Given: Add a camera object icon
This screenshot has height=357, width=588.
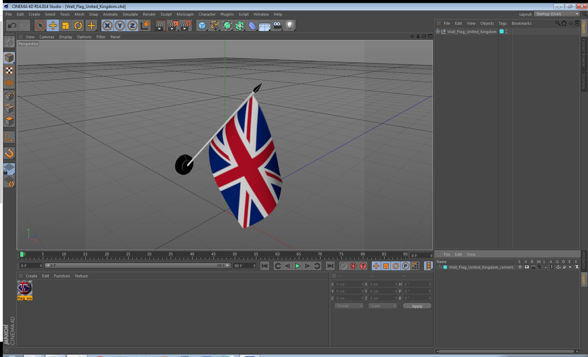Looking at the screenshot, I should click(277, 25).
